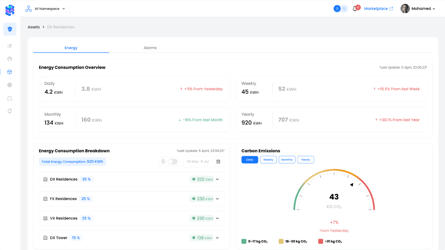Click the carbon emissions gauge pointer
The image size is (445, 250).
click(351, 185)
